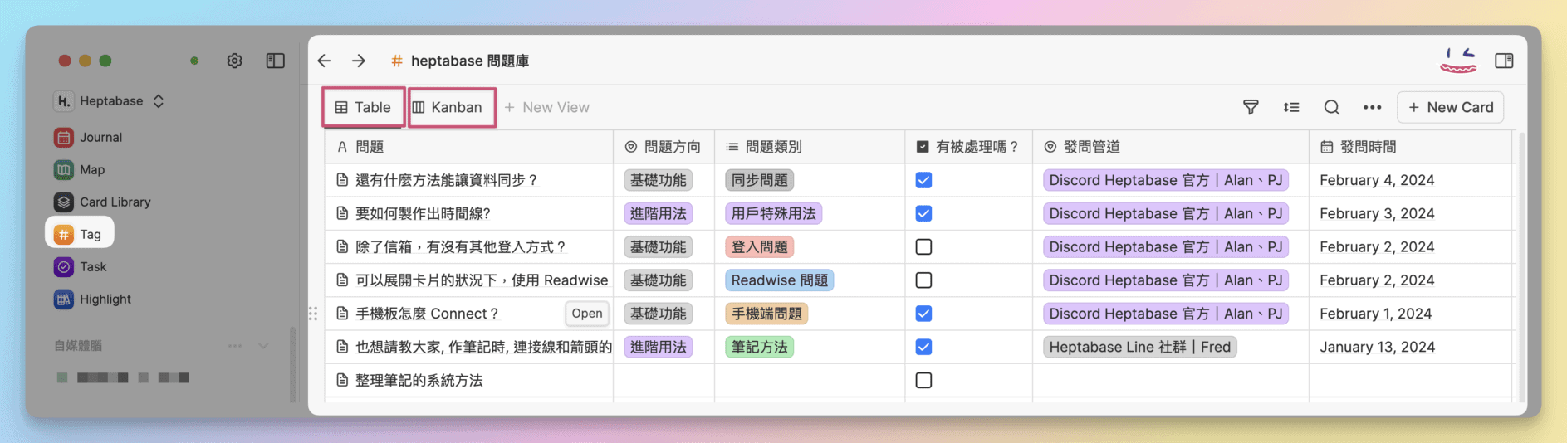This screenshot has height=443, width=1567.
Task: Click 進階用法 tag in 要如何製作出時間線 row
Action: [658, 213]
